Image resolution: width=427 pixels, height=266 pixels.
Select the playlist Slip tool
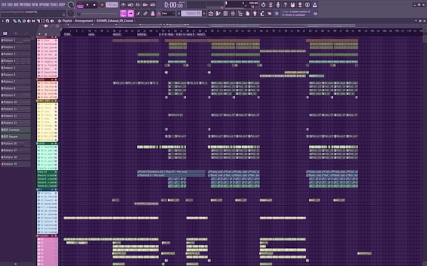(33, 21)
